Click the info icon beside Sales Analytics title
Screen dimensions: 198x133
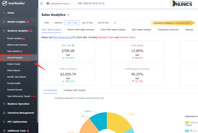point(68,15)
